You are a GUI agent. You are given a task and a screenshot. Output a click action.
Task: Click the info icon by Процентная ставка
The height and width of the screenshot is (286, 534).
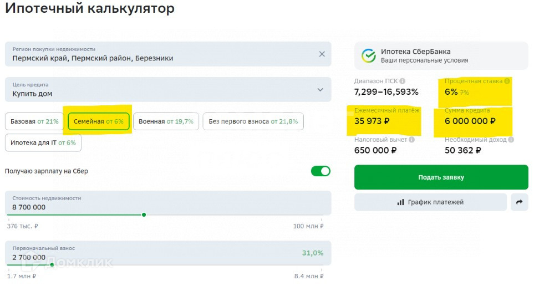coord(507,81)
